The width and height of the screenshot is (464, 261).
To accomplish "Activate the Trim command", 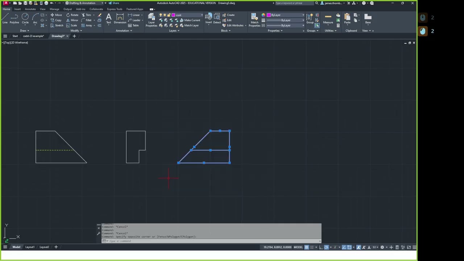I will [x=87, y=15].
